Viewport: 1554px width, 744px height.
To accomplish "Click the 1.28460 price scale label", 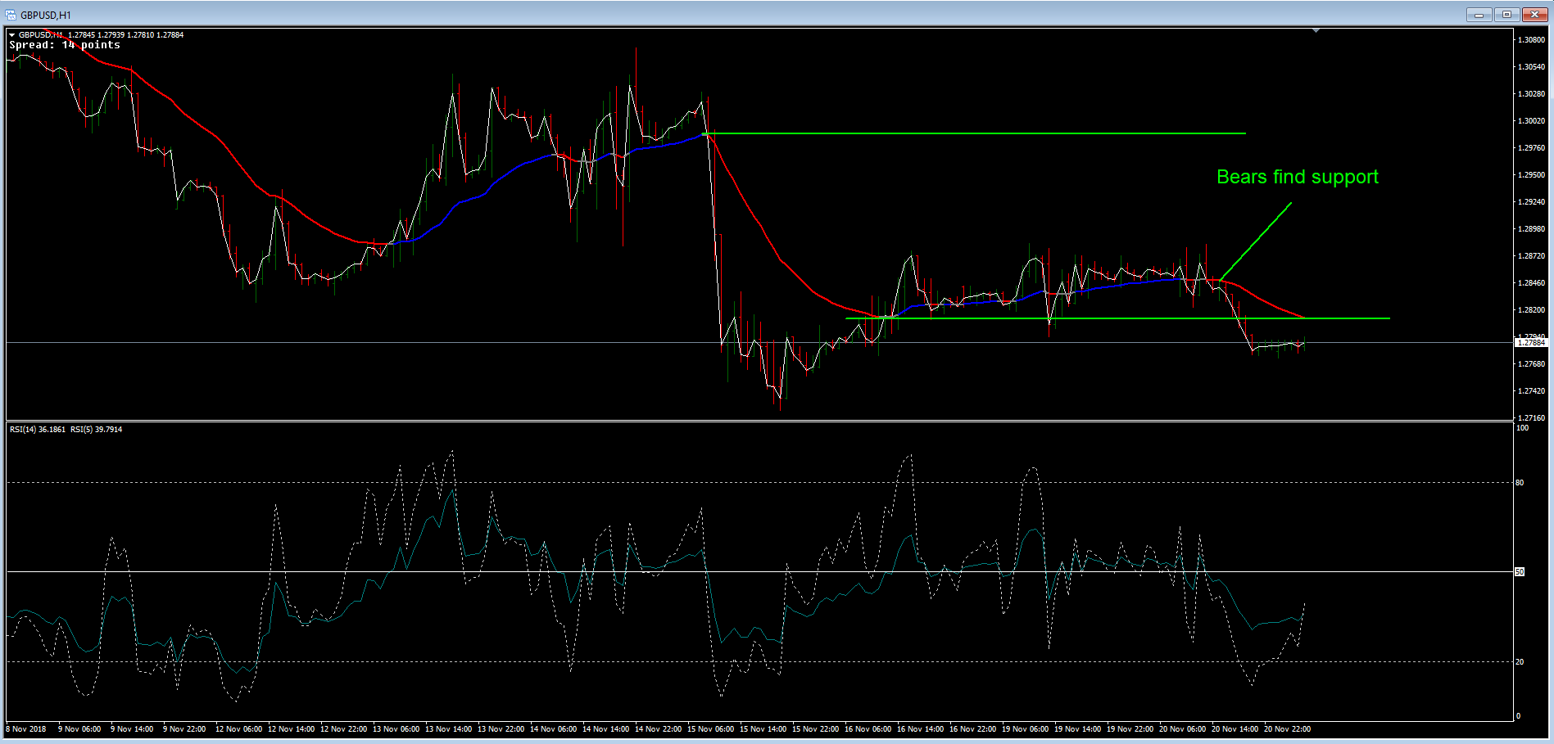I will point(1531,282).
